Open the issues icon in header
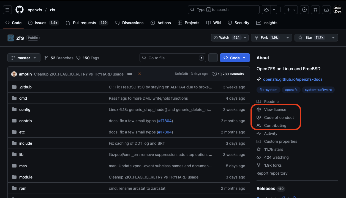This screenshot has height=198, width=346. (304, 10)
